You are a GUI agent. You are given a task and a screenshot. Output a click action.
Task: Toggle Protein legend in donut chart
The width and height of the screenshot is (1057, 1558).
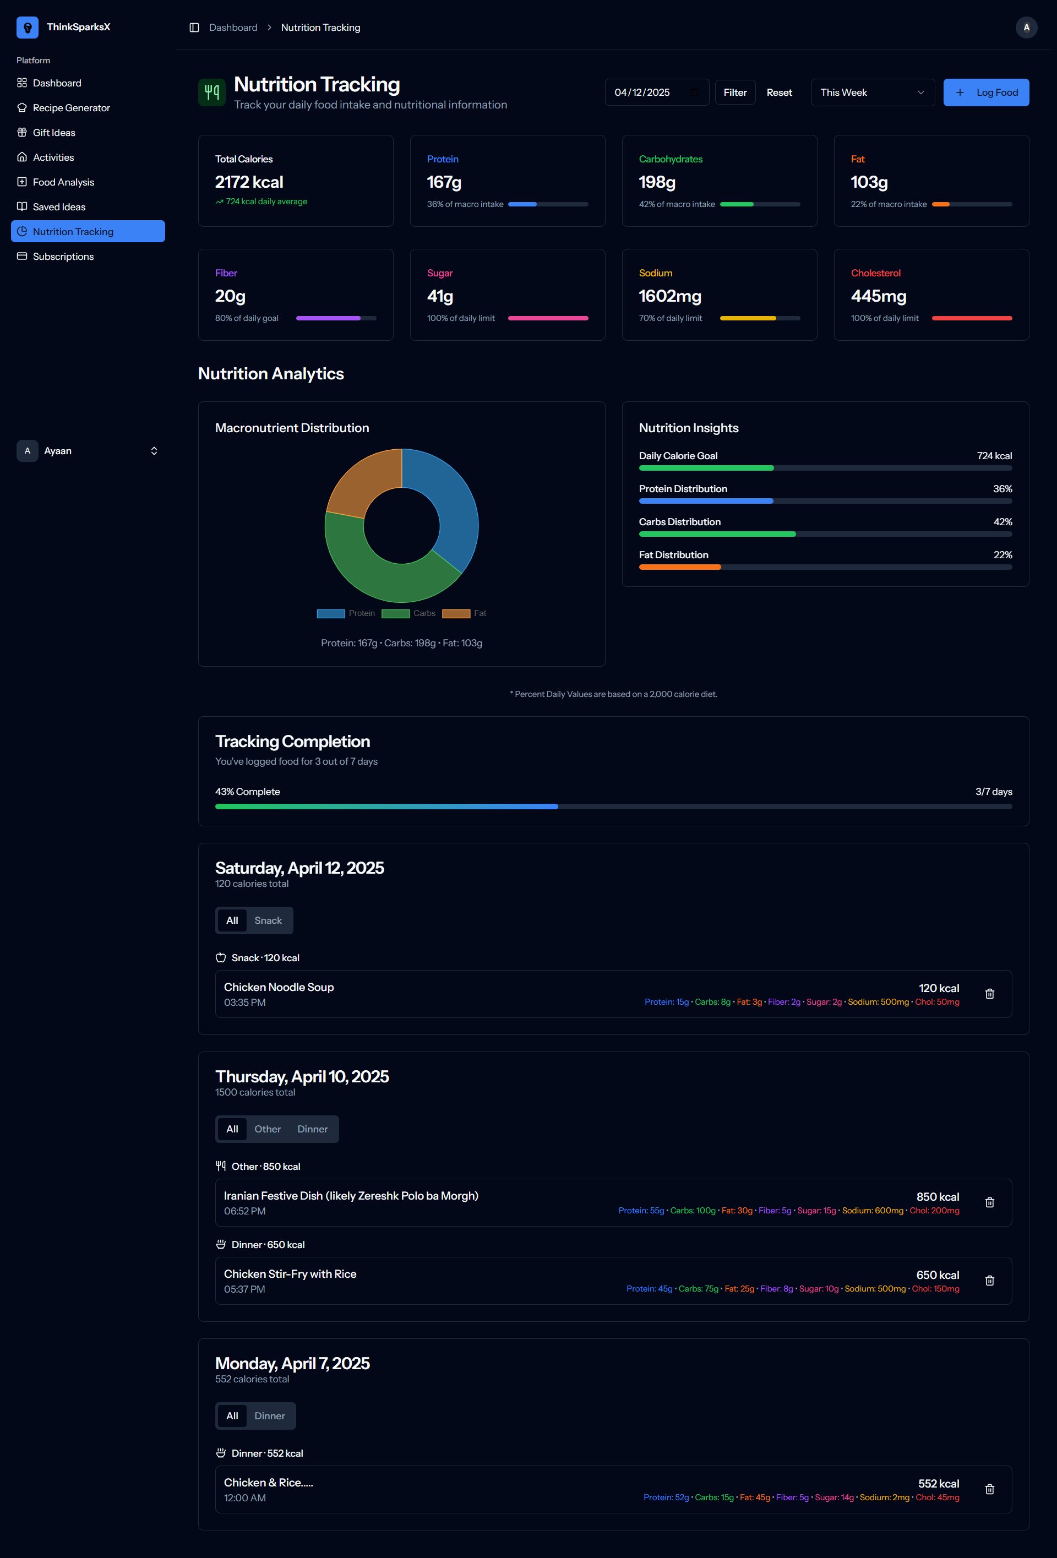point(346,613)
